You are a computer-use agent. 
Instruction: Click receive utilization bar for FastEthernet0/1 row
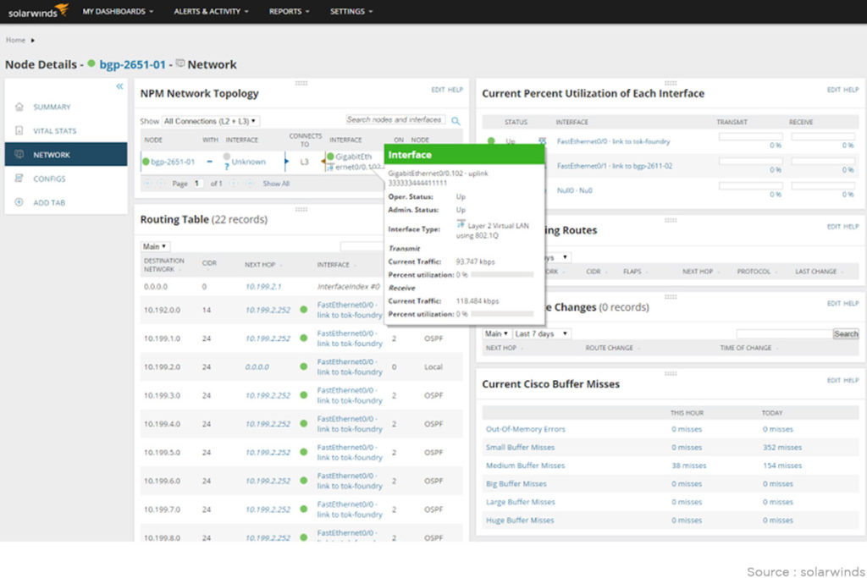823,161
